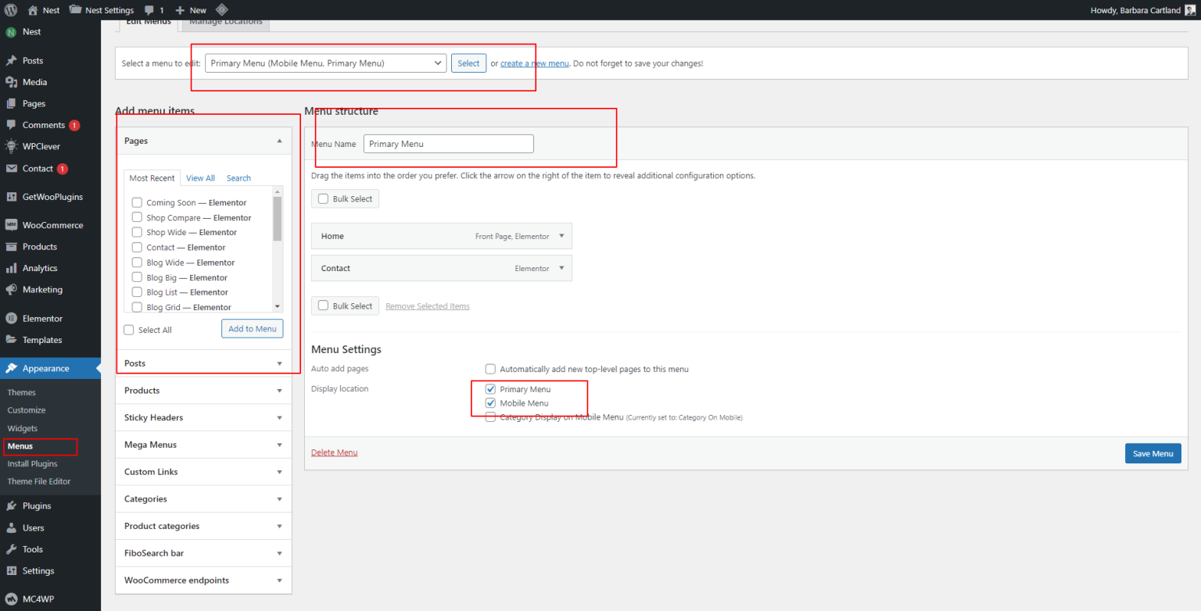Switch to the View All pages tab
Image resolution: width=1201 pixels, height=611 pixels.
[200, 178]
